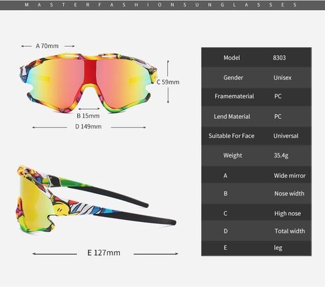Click the side-view sunglasses image
This screenshot has width=325, height=287.
click(x=97, y=199)
